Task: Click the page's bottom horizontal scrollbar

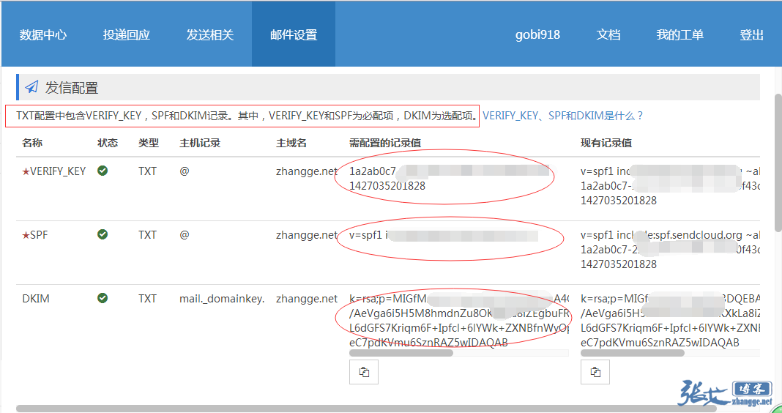Action: 293,409
